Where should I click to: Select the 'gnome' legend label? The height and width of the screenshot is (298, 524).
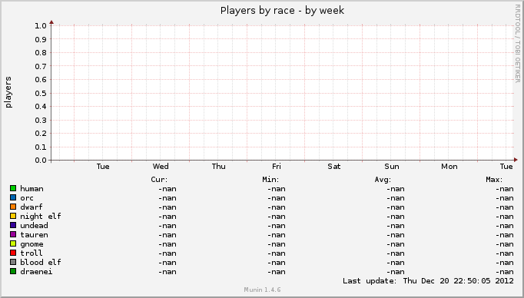point(32,244)
